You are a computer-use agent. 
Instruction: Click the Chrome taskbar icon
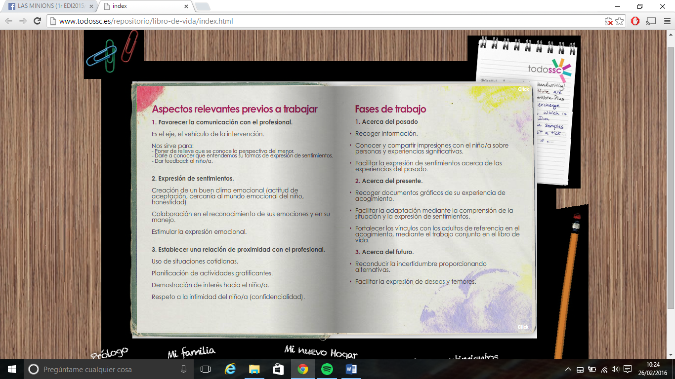pyautogui.click(x=303, y=369)
